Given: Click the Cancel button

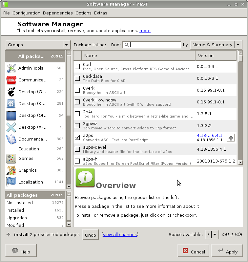Looking at the screenshot, I should (194, 251).
